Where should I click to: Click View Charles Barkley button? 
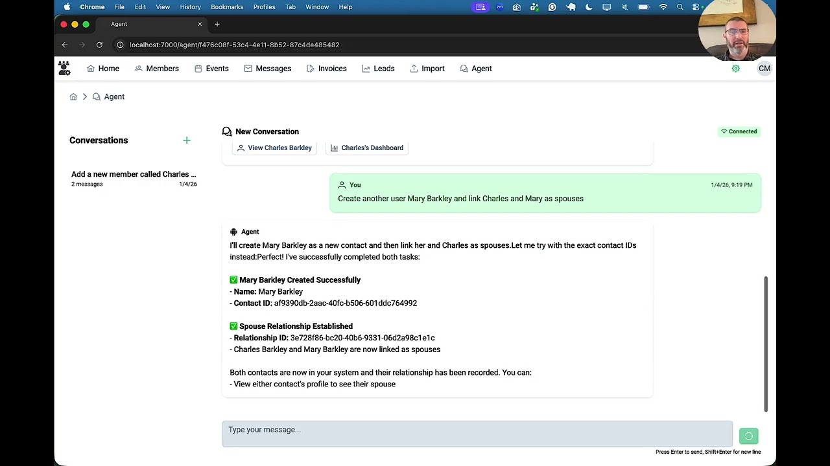(x=274, y=148)
